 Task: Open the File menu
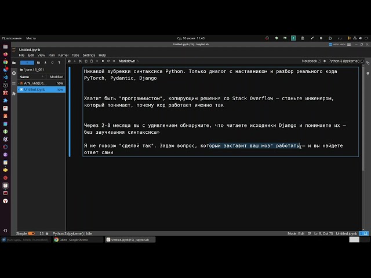tap(21, 55)
